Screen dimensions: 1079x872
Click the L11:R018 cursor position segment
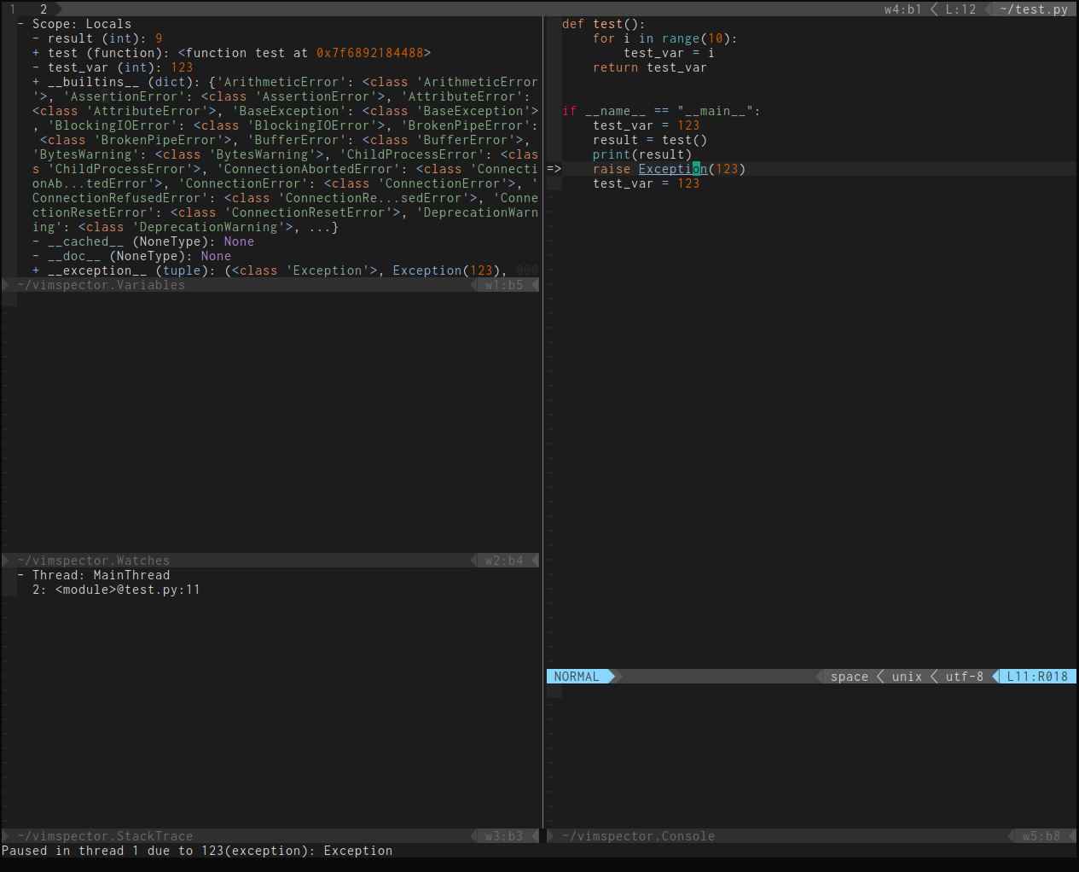[x=1036, y=676]
